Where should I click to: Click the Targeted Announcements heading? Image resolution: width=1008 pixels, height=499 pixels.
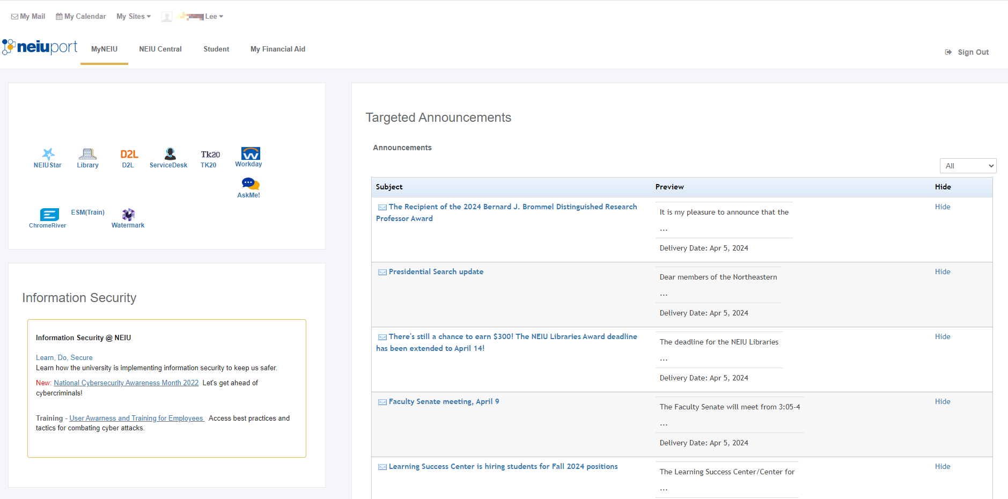point(438,118)
